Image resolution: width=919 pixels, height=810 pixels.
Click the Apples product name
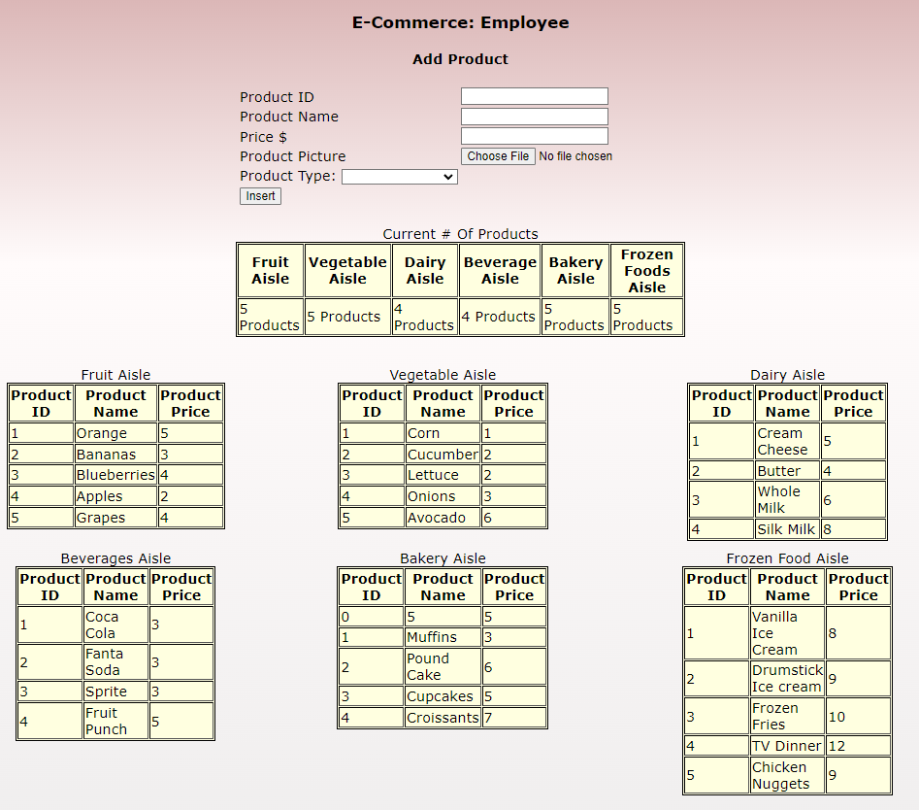tap(116, 496)
